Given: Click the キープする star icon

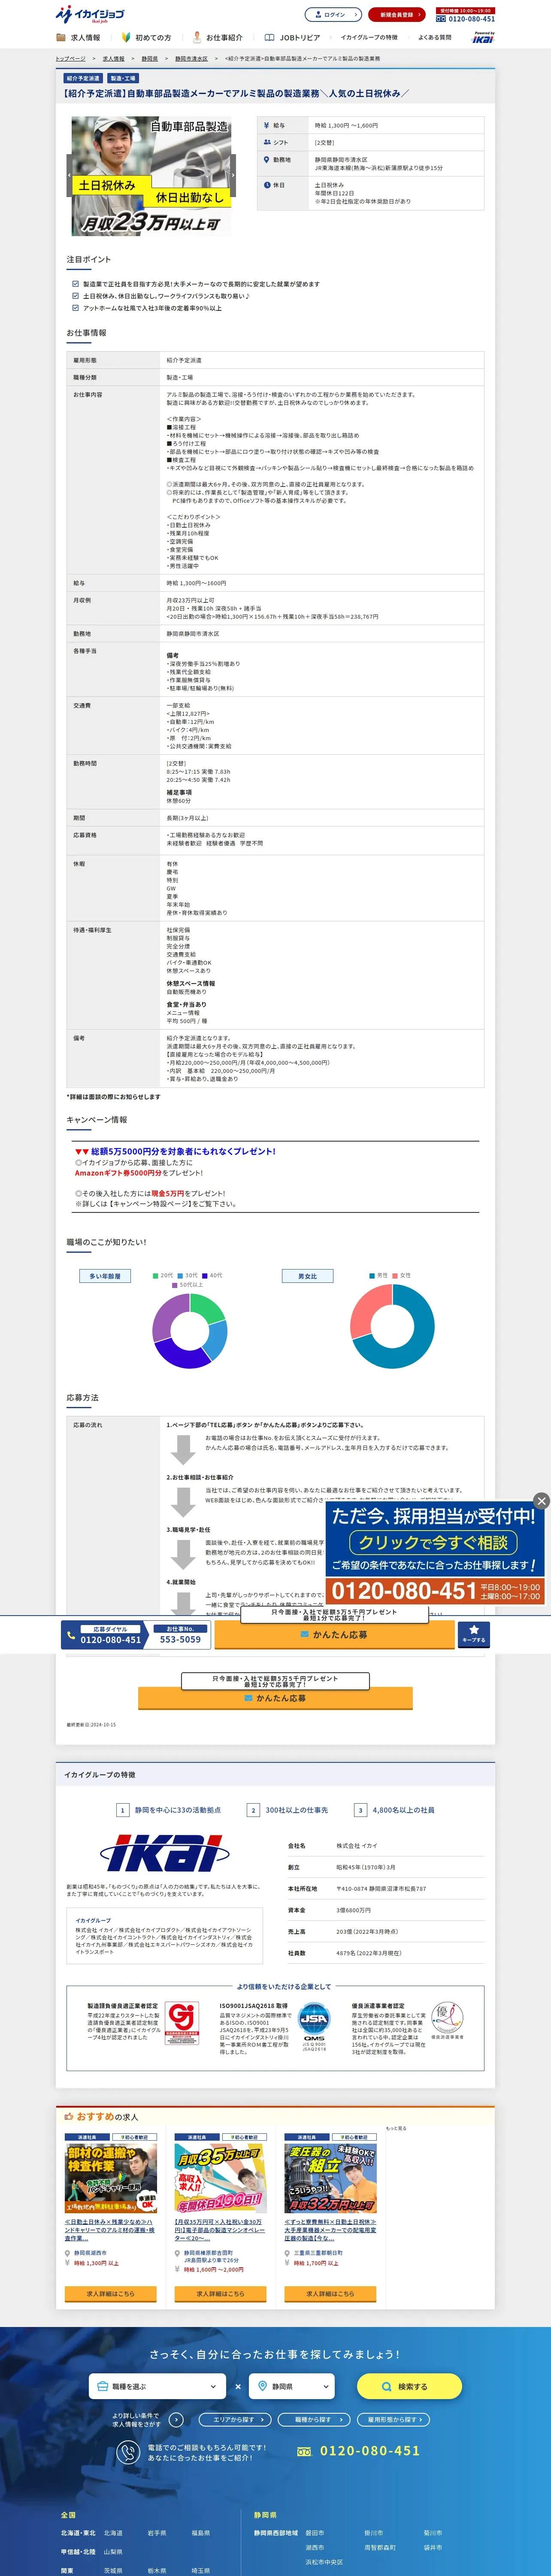Looking at the screenshot, I should click(x=474, y=1634).
